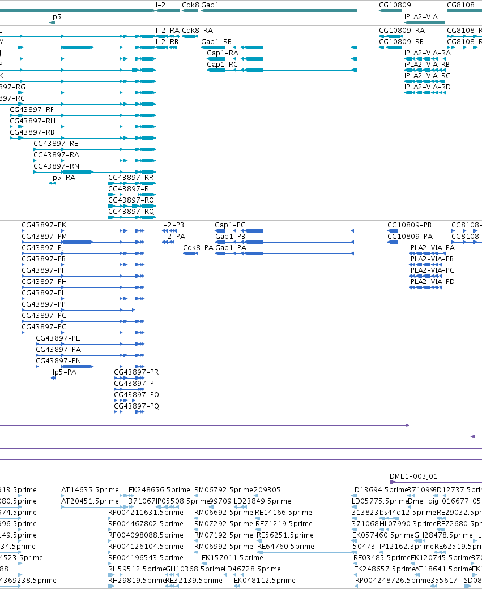Click the CG43897-PN protein label
This screenshot has height=589, width=482.
pyautogui.click(x=58, y=360)
